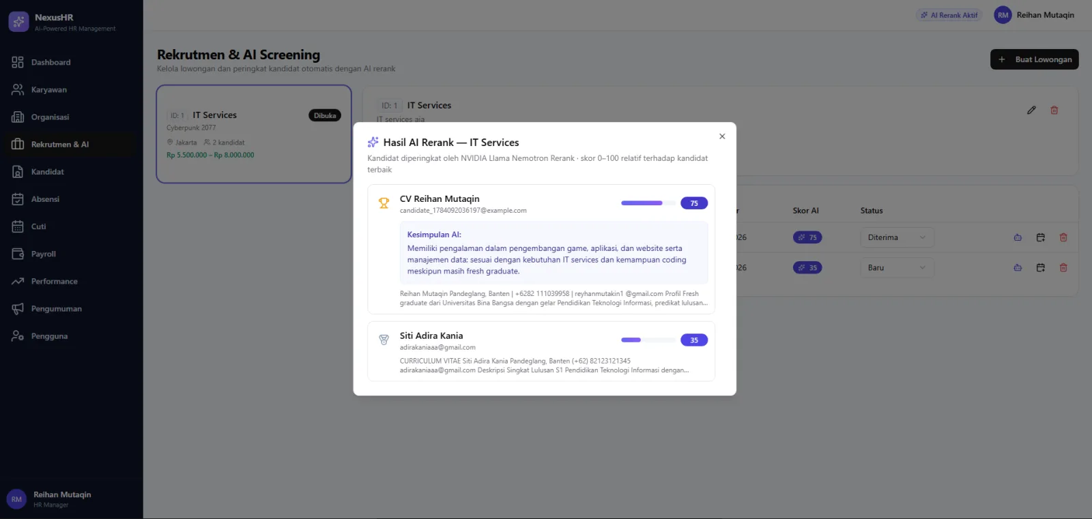This screenshot has width=1092, height=519.
Task: Click the Status column header
Action: [872, 211]
